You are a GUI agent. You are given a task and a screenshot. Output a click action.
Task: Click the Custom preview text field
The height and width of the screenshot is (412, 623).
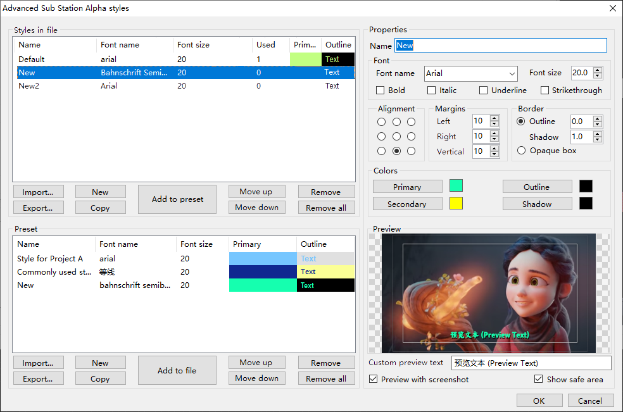(531, 363)
